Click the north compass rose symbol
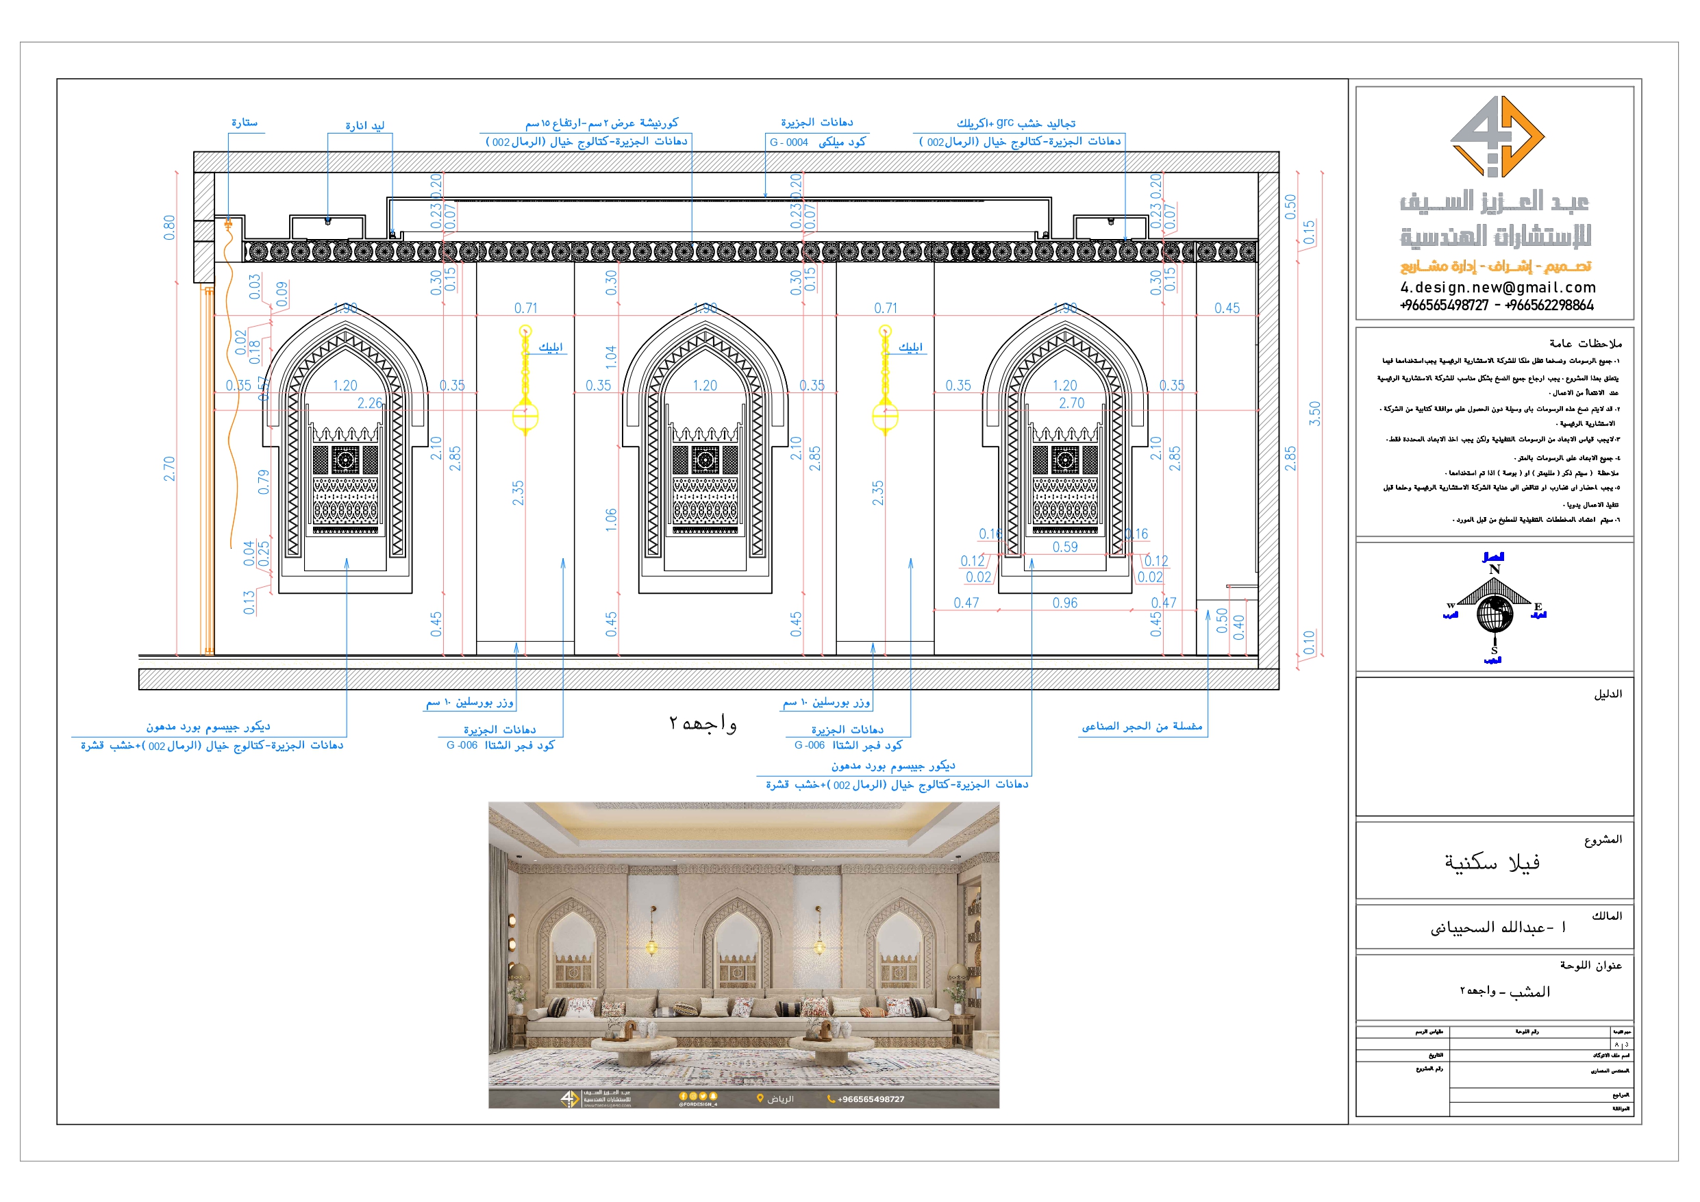 click(1494, 608)
